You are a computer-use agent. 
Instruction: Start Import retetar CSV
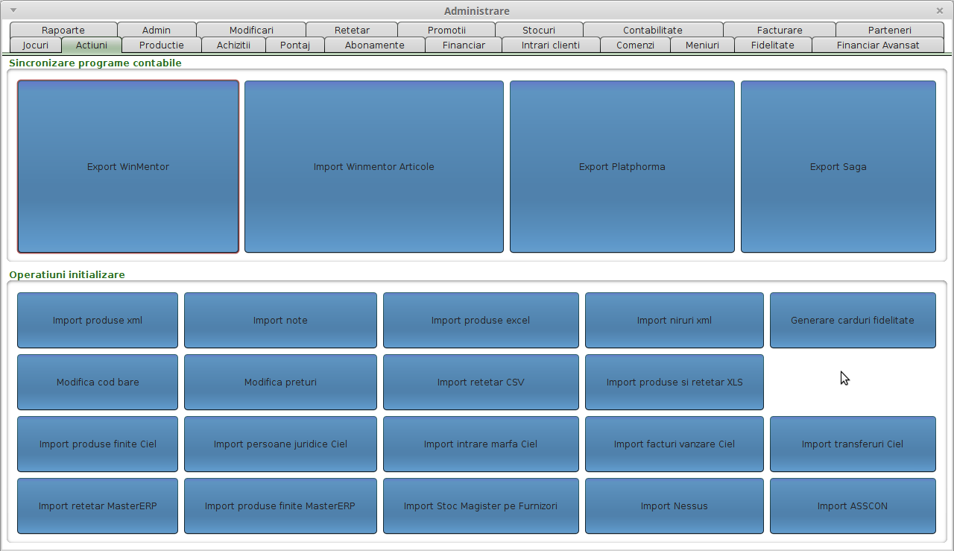[x=481, y=382]
